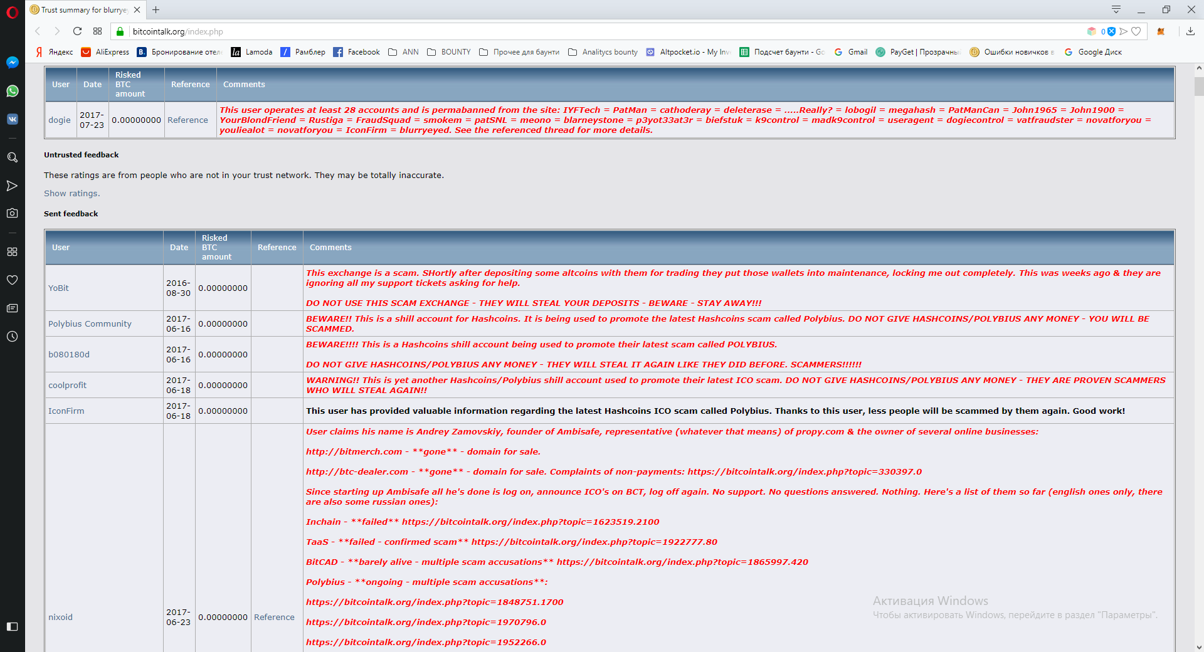1204x652 pixels.
Task: Open the Reference link in nixoid's row
Action: tap(274, 618)
